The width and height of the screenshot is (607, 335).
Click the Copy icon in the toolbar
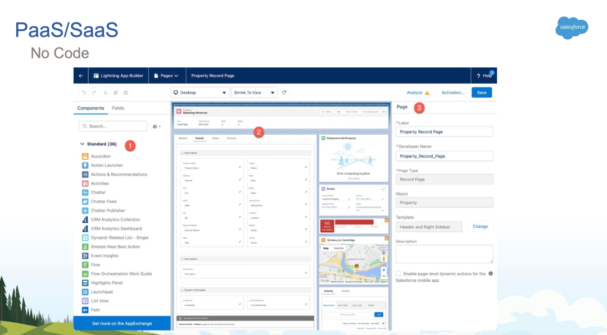[x=115, y=93]
